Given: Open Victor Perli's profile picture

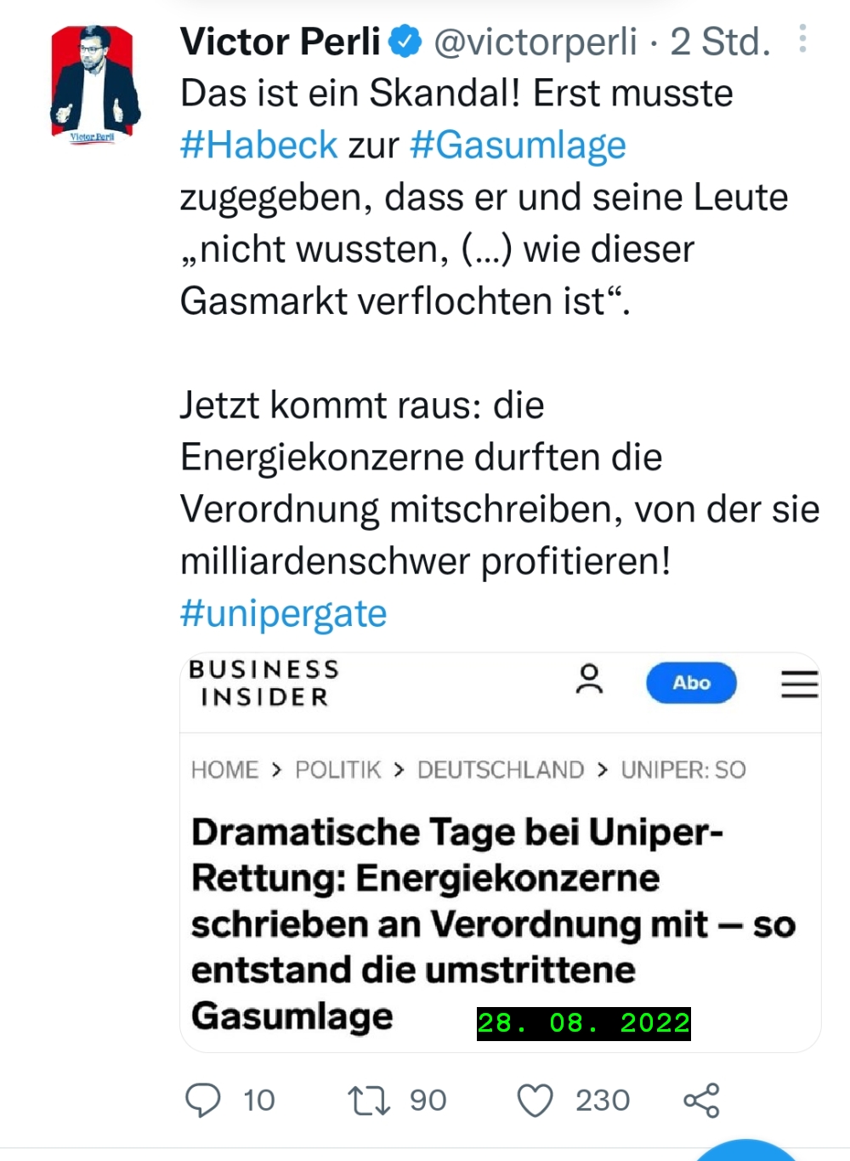Looking at the screenshot, I should tap(95, 83).
